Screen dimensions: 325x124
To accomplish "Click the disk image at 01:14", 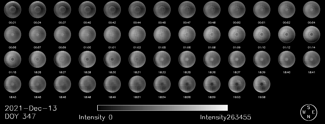I will tap(312, 34).
